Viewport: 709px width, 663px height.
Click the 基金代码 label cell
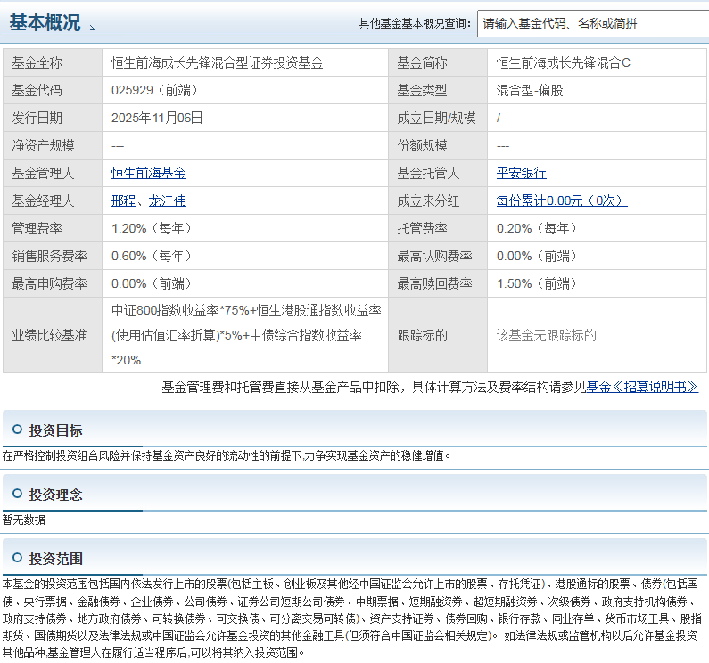click(x=53, y=90)
